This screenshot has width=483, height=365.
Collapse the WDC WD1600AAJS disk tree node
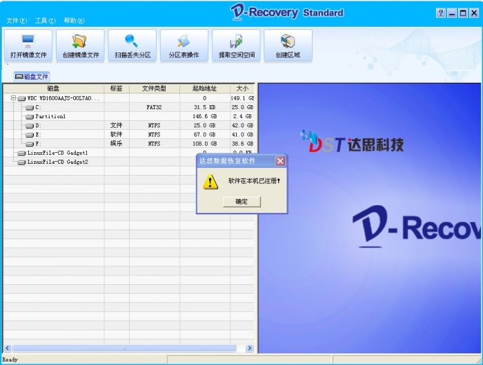pos(13,98)
